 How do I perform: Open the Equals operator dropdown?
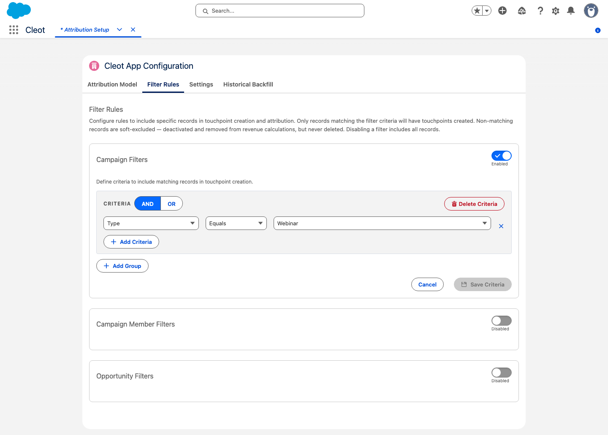click(236, 223)
